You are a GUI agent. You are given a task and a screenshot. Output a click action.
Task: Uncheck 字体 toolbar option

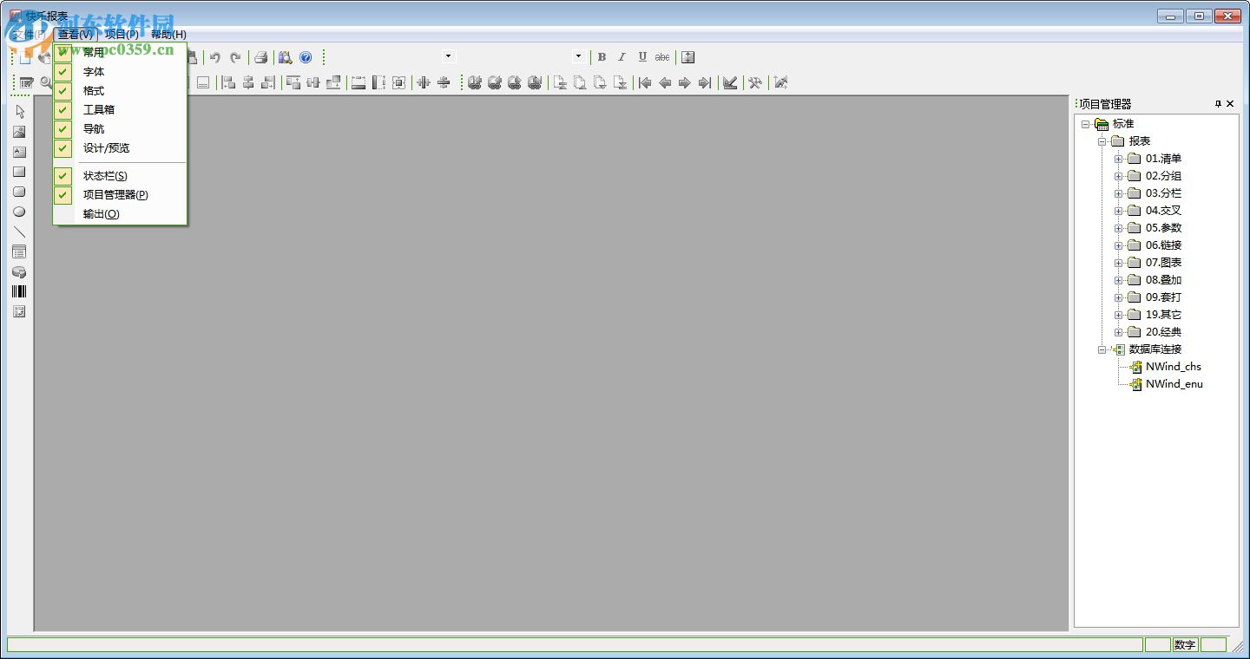tap(120, 71)
